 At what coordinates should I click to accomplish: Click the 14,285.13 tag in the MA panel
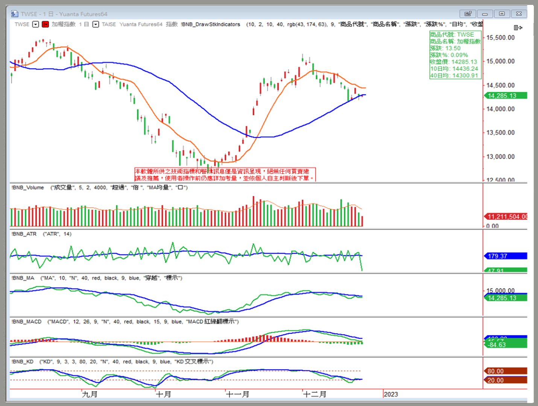click(x=505, y=298)
